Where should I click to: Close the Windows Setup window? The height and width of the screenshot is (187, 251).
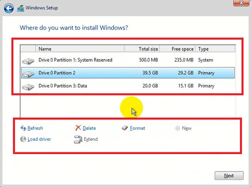(240, 3)
